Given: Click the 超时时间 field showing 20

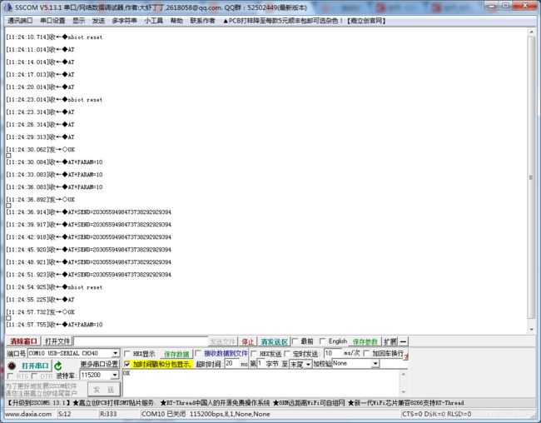Looking at the screenshot, I should tap(232, 364).
